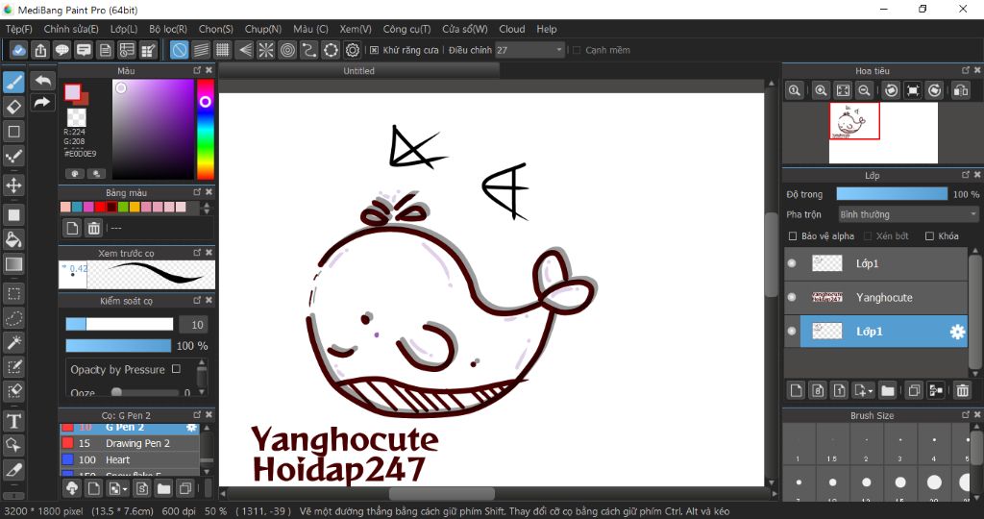
Task: Open settings gear on the selected Lớp1 layer
Action: tap(957, 332)
